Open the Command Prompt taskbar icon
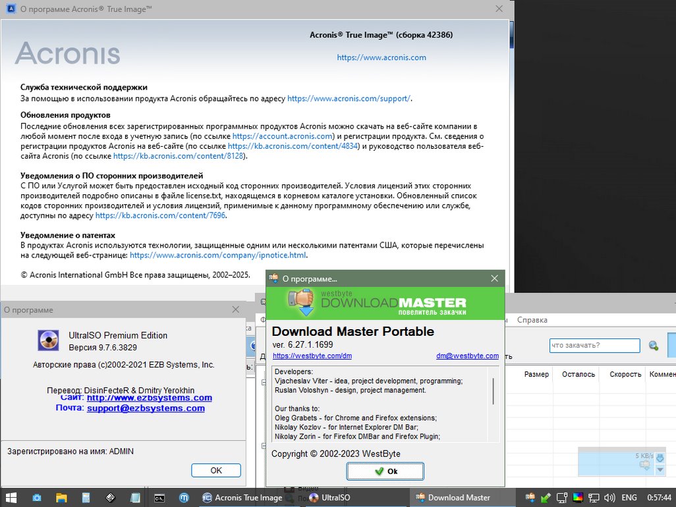The width and height of the screenshot is (676, 507). 159,498
